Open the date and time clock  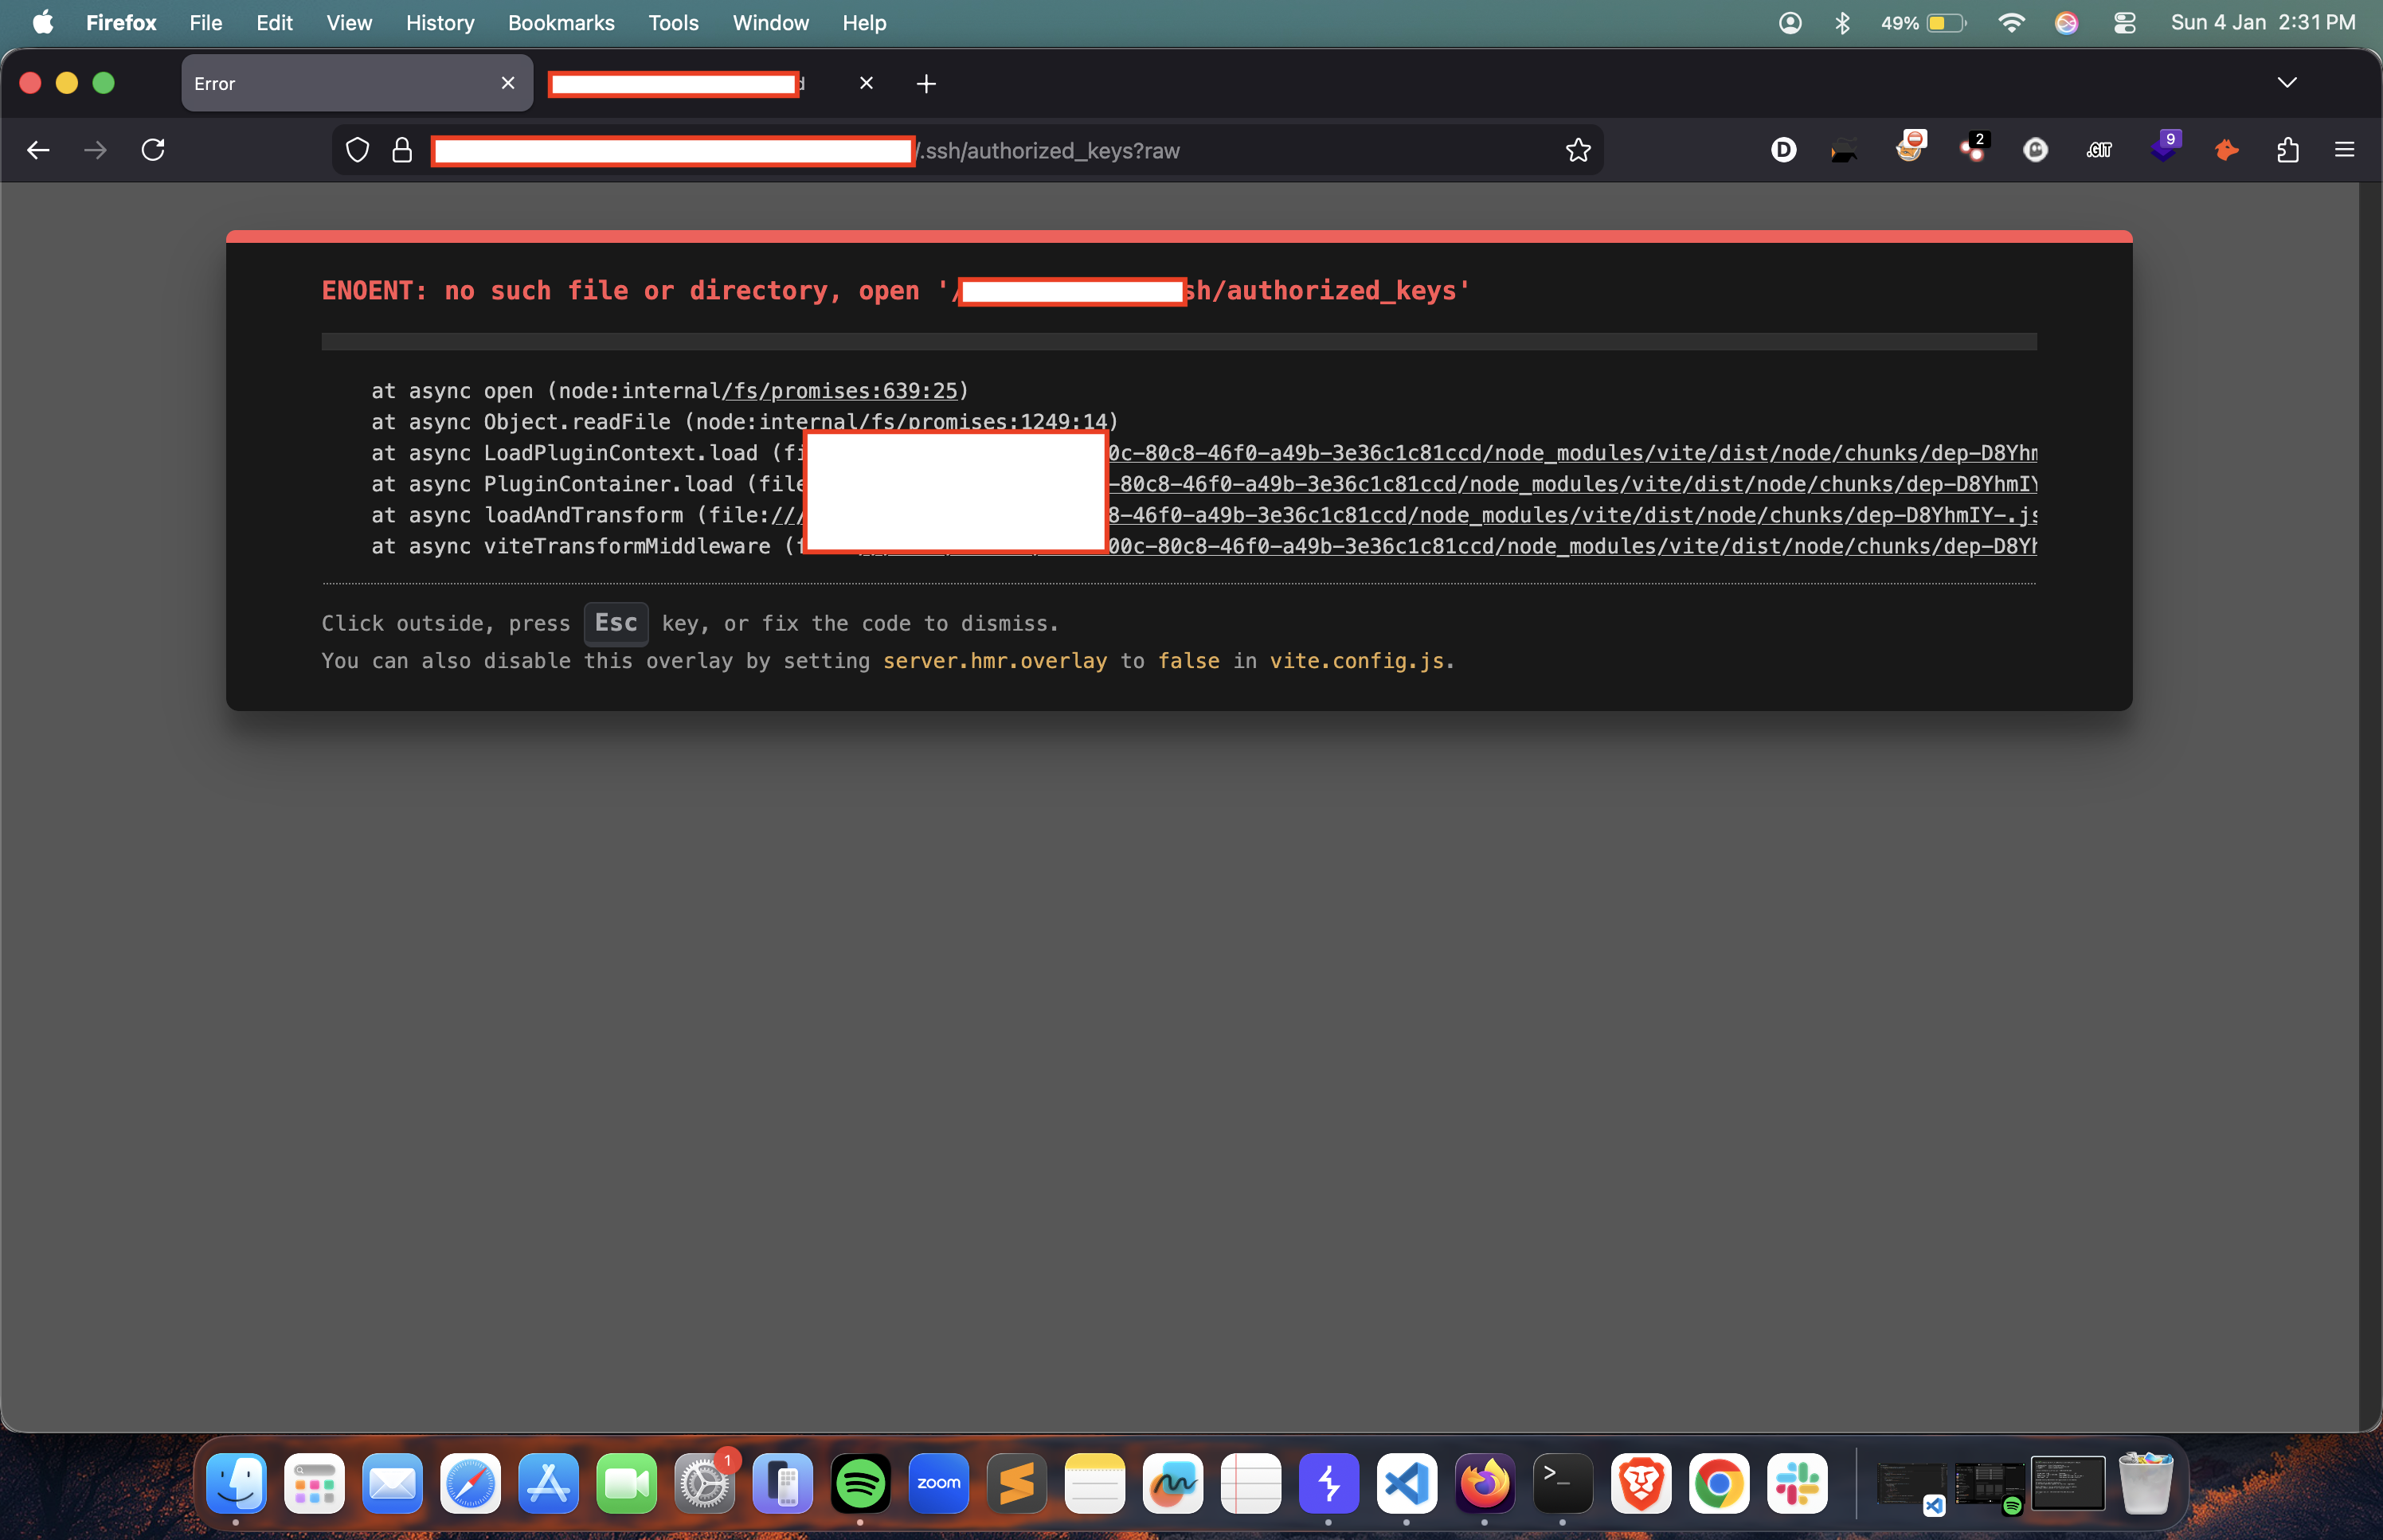click(2263, 23)
